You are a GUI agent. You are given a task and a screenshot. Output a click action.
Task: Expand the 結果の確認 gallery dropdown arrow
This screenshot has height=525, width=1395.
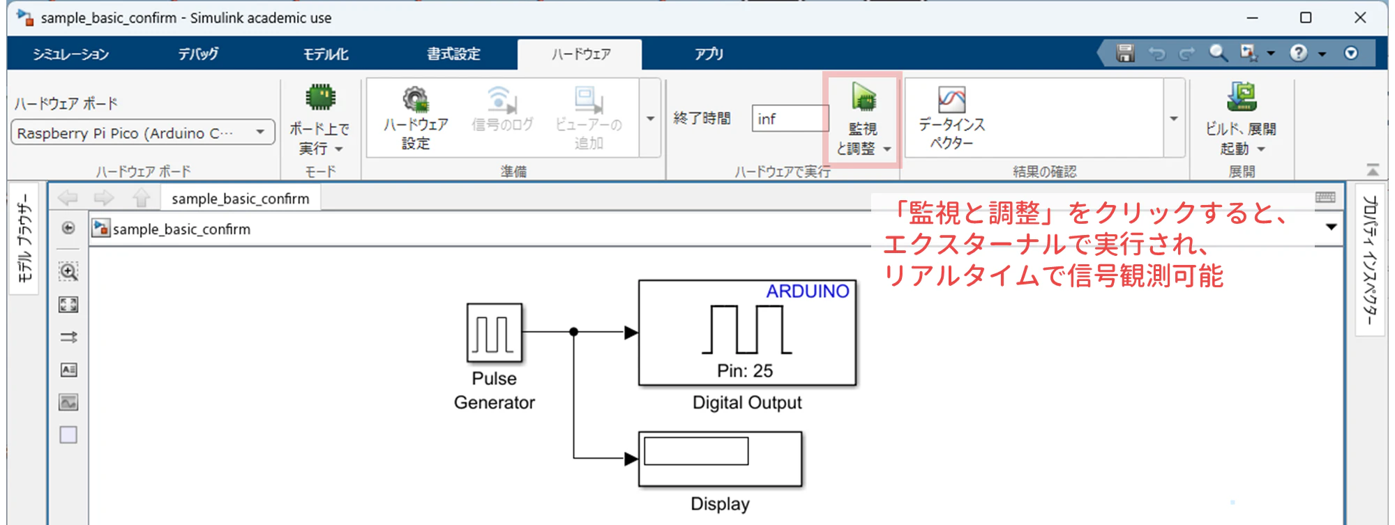coord(1175,118)
